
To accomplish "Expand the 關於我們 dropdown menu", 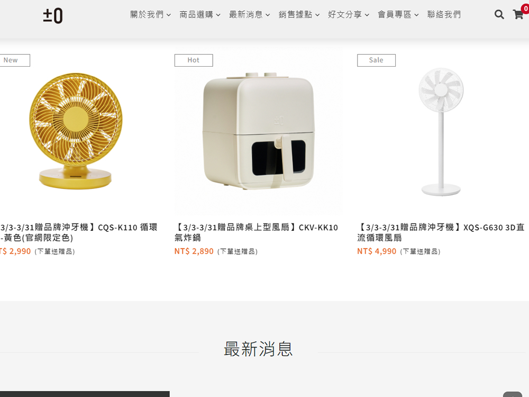I will (150, 14).
